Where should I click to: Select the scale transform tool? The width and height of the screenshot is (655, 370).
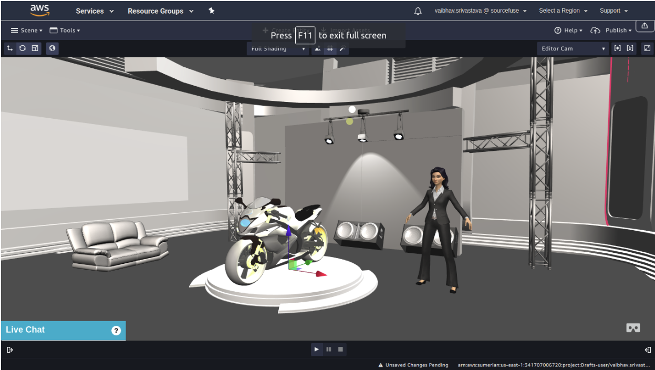point(35,48)
